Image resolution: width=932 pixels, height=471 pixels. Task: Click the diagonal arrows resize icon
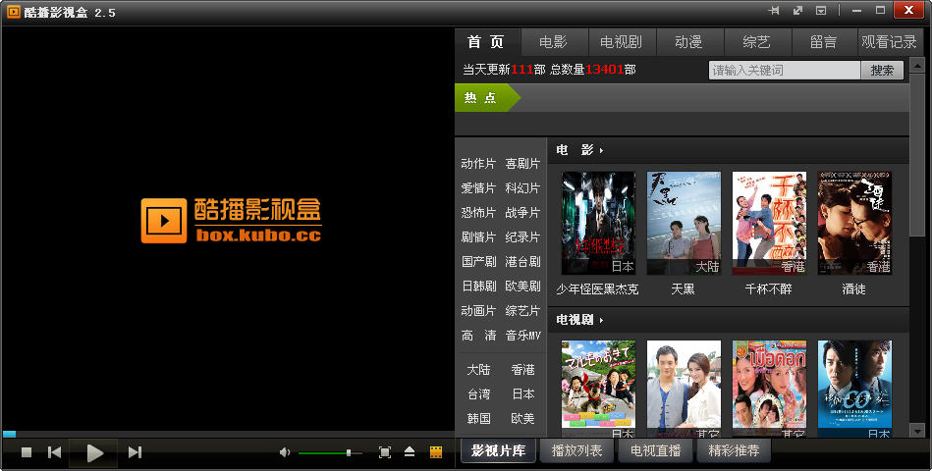click(x=797, y=11)
